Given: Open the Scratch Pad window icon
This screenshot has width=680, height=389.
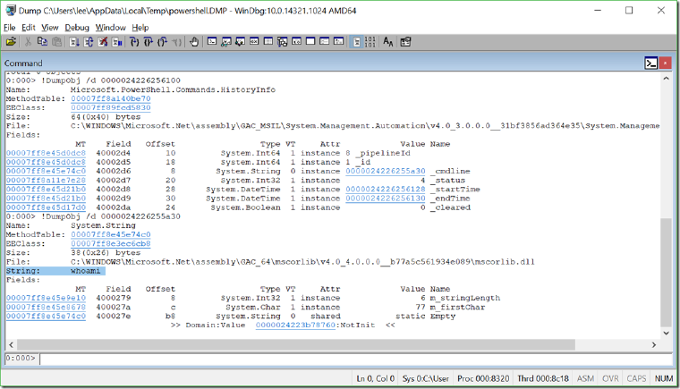Looking at the screenshot, I should point(310,42).
